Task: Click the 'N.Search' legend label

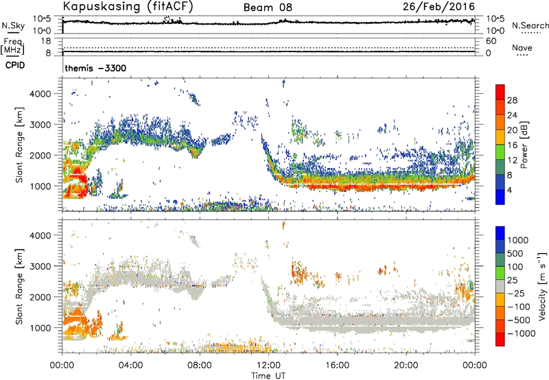Action: (530, 25)
